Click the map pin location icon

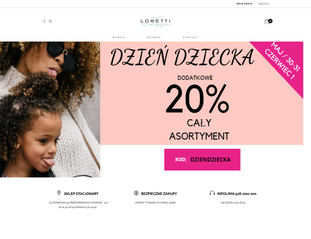[x=59, y=193]
